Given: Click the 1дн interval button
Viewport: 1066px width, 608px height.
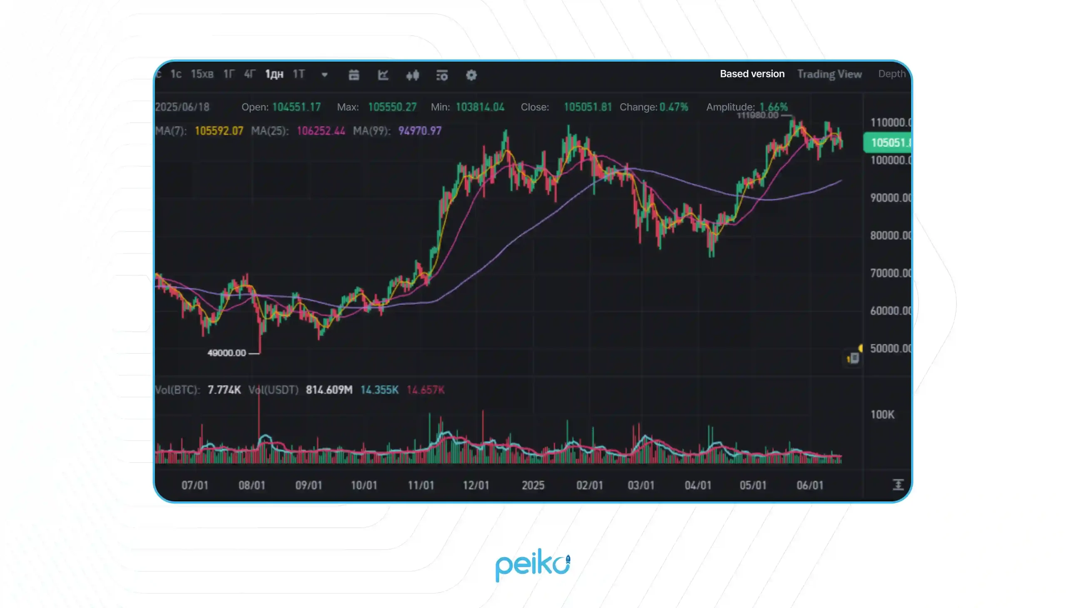Looking at the screenshot, I should click(274, 74).
